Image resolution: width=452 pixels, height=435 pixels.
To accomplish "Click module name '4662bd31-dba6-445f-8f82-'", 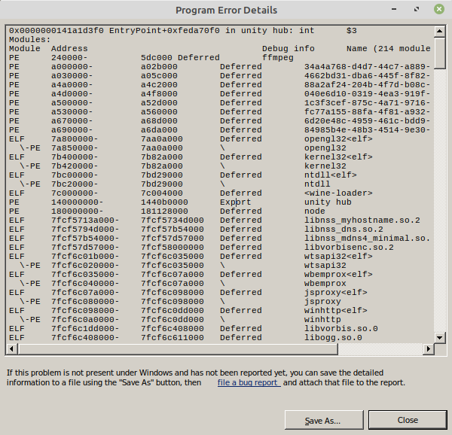I will click(x=368, y=76).
